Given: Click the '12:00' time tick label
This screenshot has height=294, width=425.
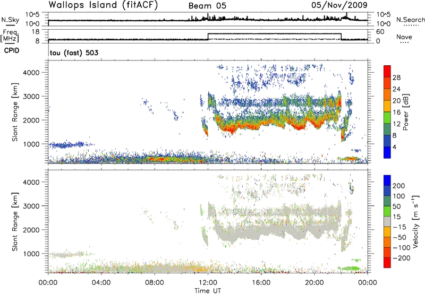Looking at the screenshot, I should coord(208,283).
